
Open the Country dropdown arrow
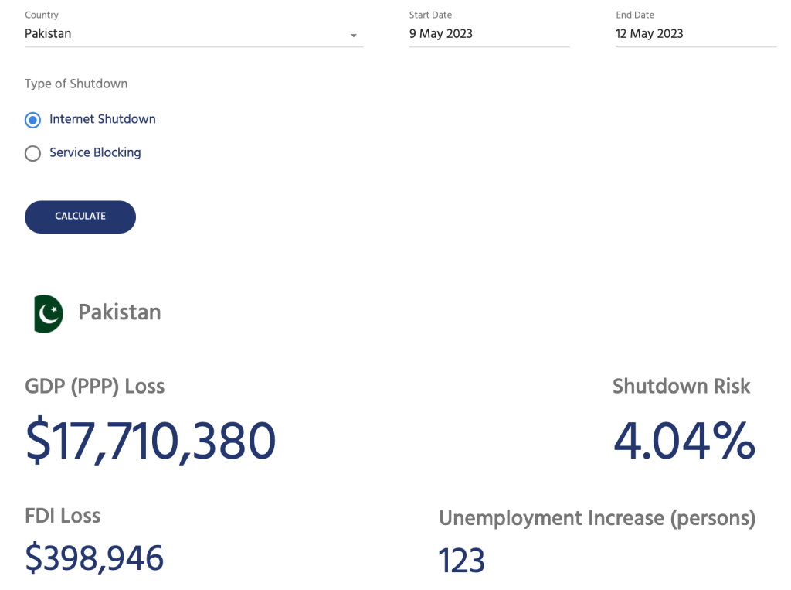point(354,36)
